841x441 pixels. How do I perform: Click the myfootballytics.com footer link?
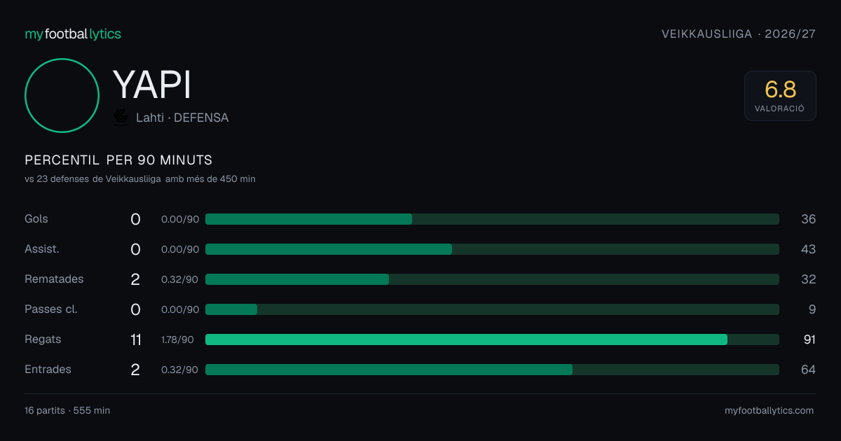770,411
